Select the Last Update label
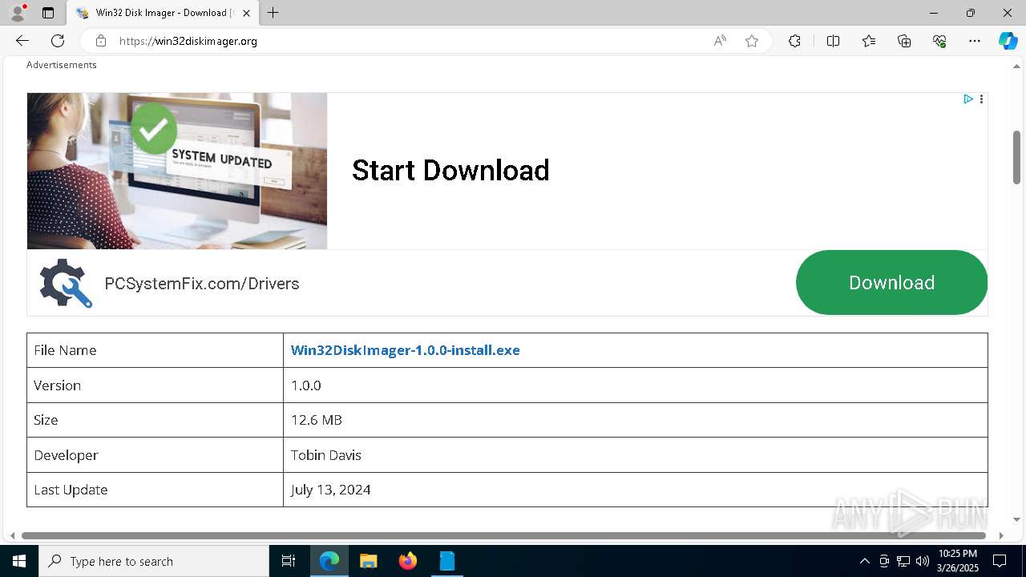Screen dimensions: 1026x577 pyautogui.click(x=71, y=490)
